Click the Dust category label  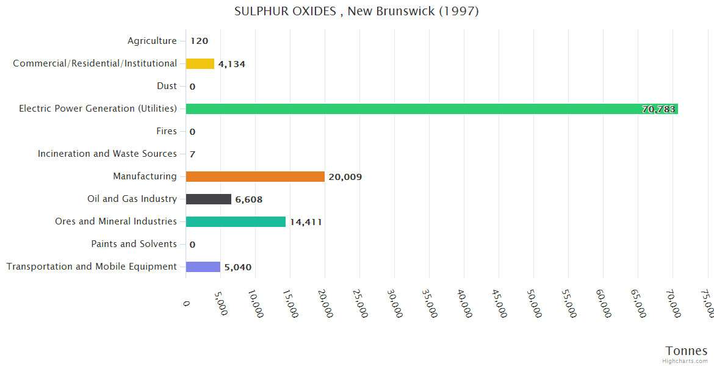click(x=167, y=86)
